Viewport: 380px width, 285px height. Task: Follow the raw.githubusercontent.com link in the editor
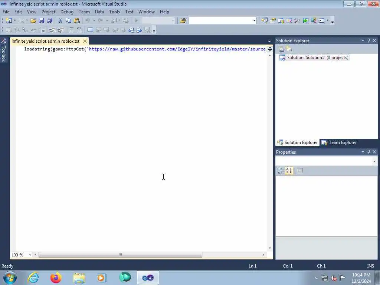[177, 49]
